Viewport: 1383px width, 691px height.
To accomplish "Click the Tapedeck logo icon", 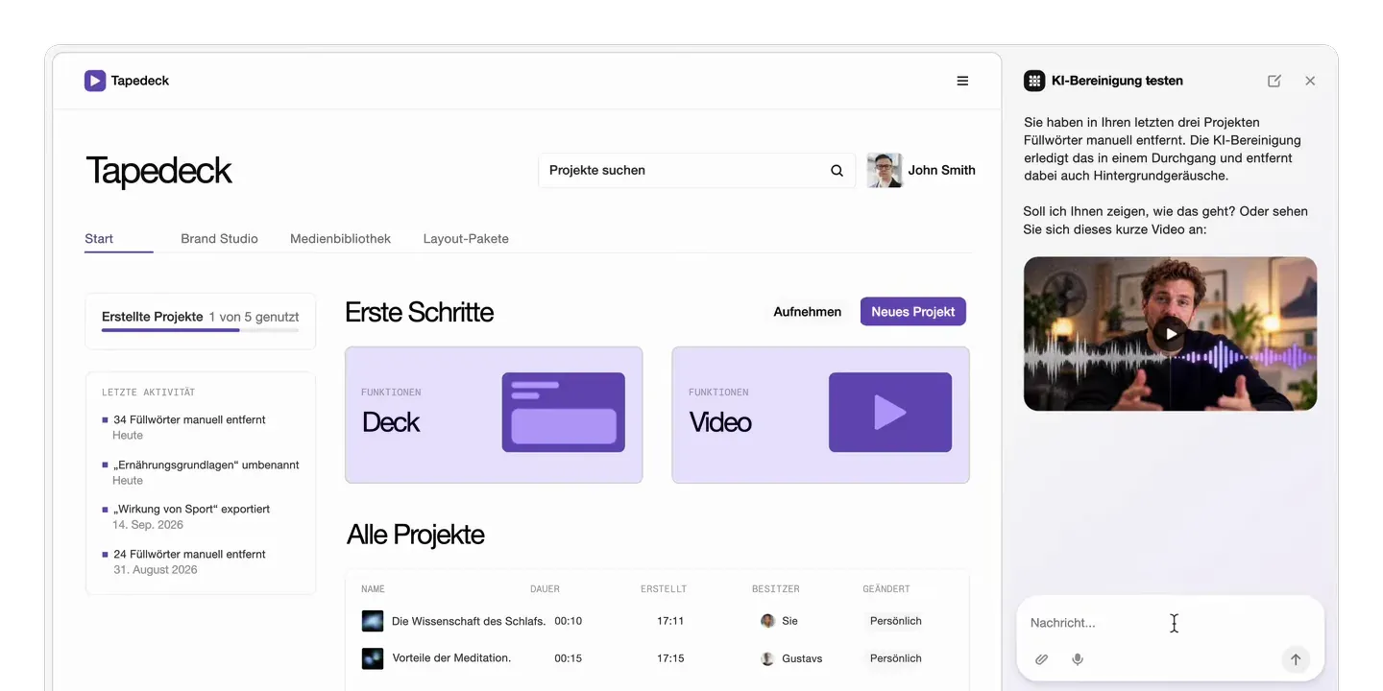I will pyautogui.click(x=94, y=81).
